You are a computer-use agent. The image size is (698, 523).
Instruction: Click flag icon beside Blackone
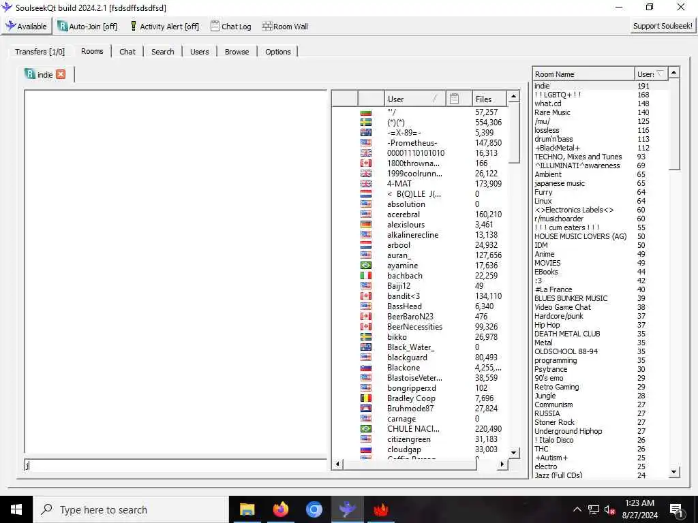366,368
